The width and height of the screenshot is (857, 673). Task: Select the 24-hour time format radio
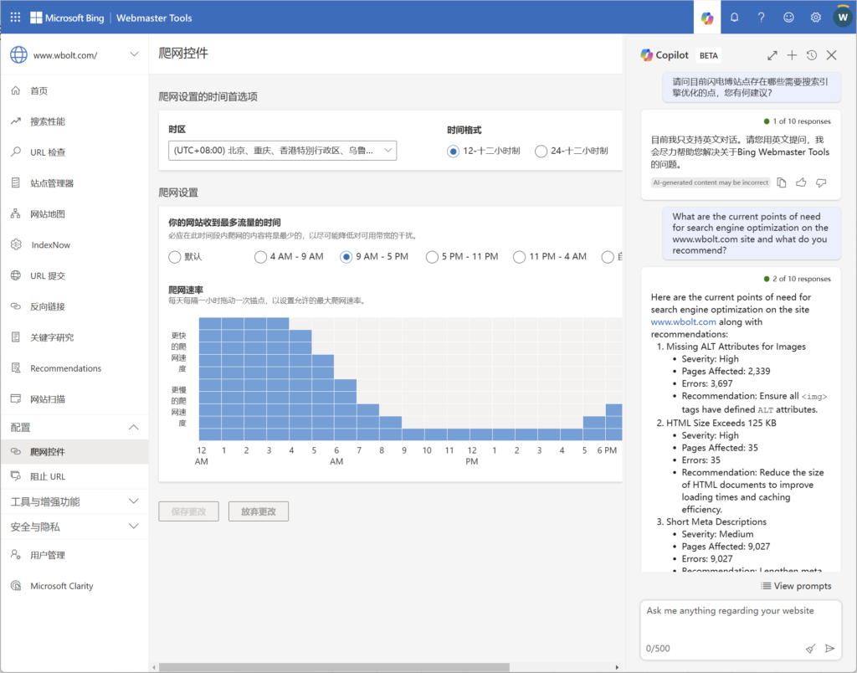[x=541, y=152]
